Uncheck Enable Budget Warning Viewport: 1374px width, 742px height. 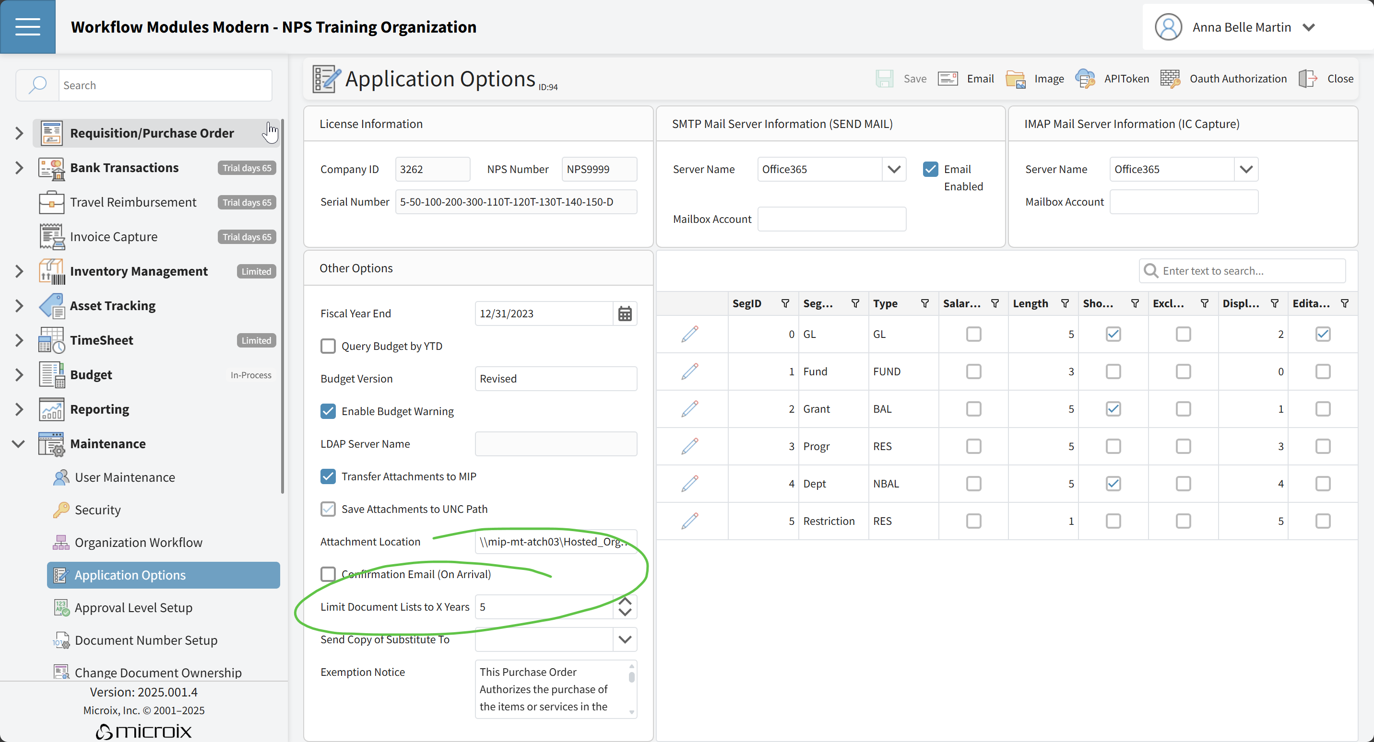pyautogui.click(x=328, y=411)
